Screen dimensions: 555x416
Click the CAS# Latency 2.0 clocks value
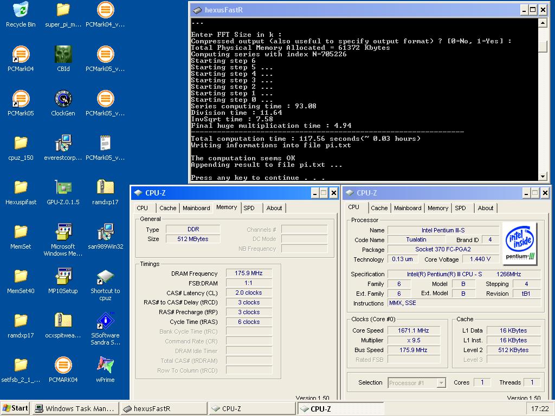point(249,292)
